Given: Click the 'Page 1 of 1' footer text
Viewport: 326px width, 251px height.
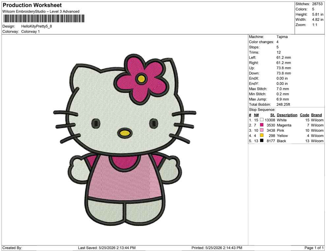Looking at the screenshot, I should click(314, 248).
